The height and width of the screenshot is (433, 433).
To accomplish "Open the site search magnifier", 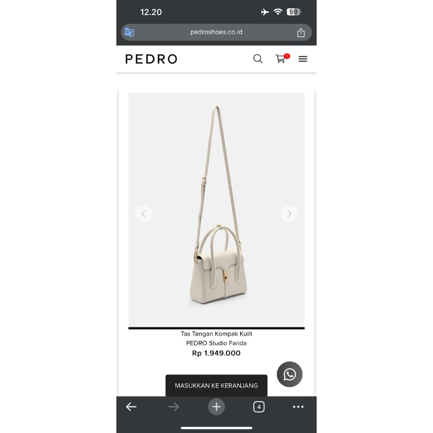I will (x=258, y=59).
